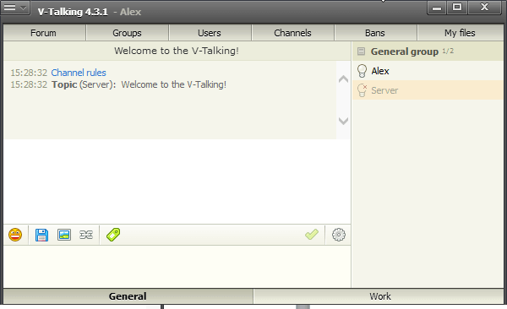507x309 pixels.
Task: Click into the message input field
Action: [x=177, y=266]
